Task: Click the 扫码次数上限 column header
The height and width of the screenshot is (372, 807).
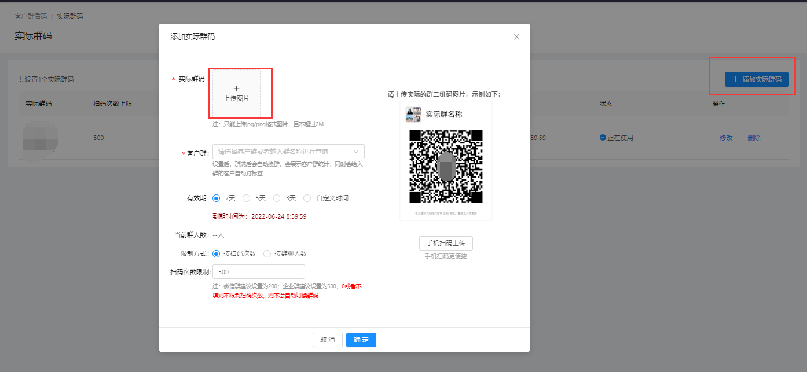Action: (x=113, y=104)
